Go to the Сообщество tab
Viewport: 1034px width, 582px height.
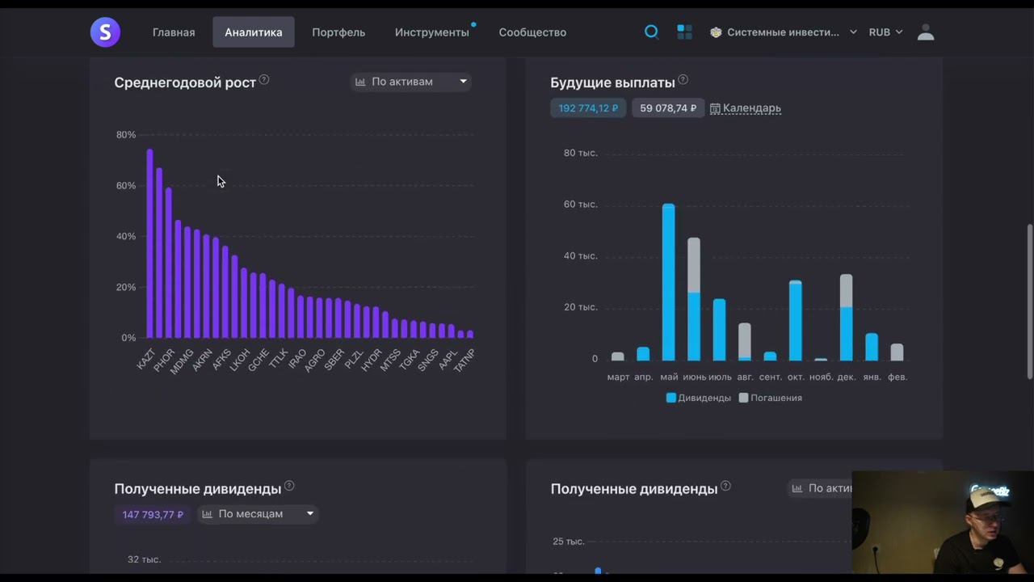tap(532, 32)
